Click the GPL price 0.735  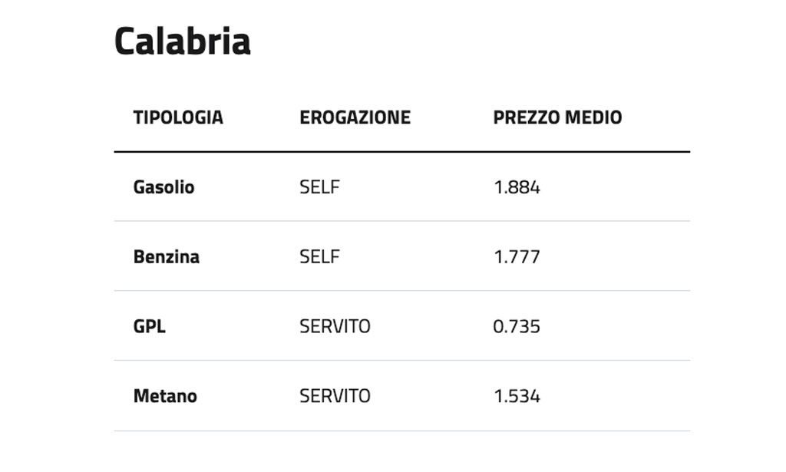click(517, 326)
